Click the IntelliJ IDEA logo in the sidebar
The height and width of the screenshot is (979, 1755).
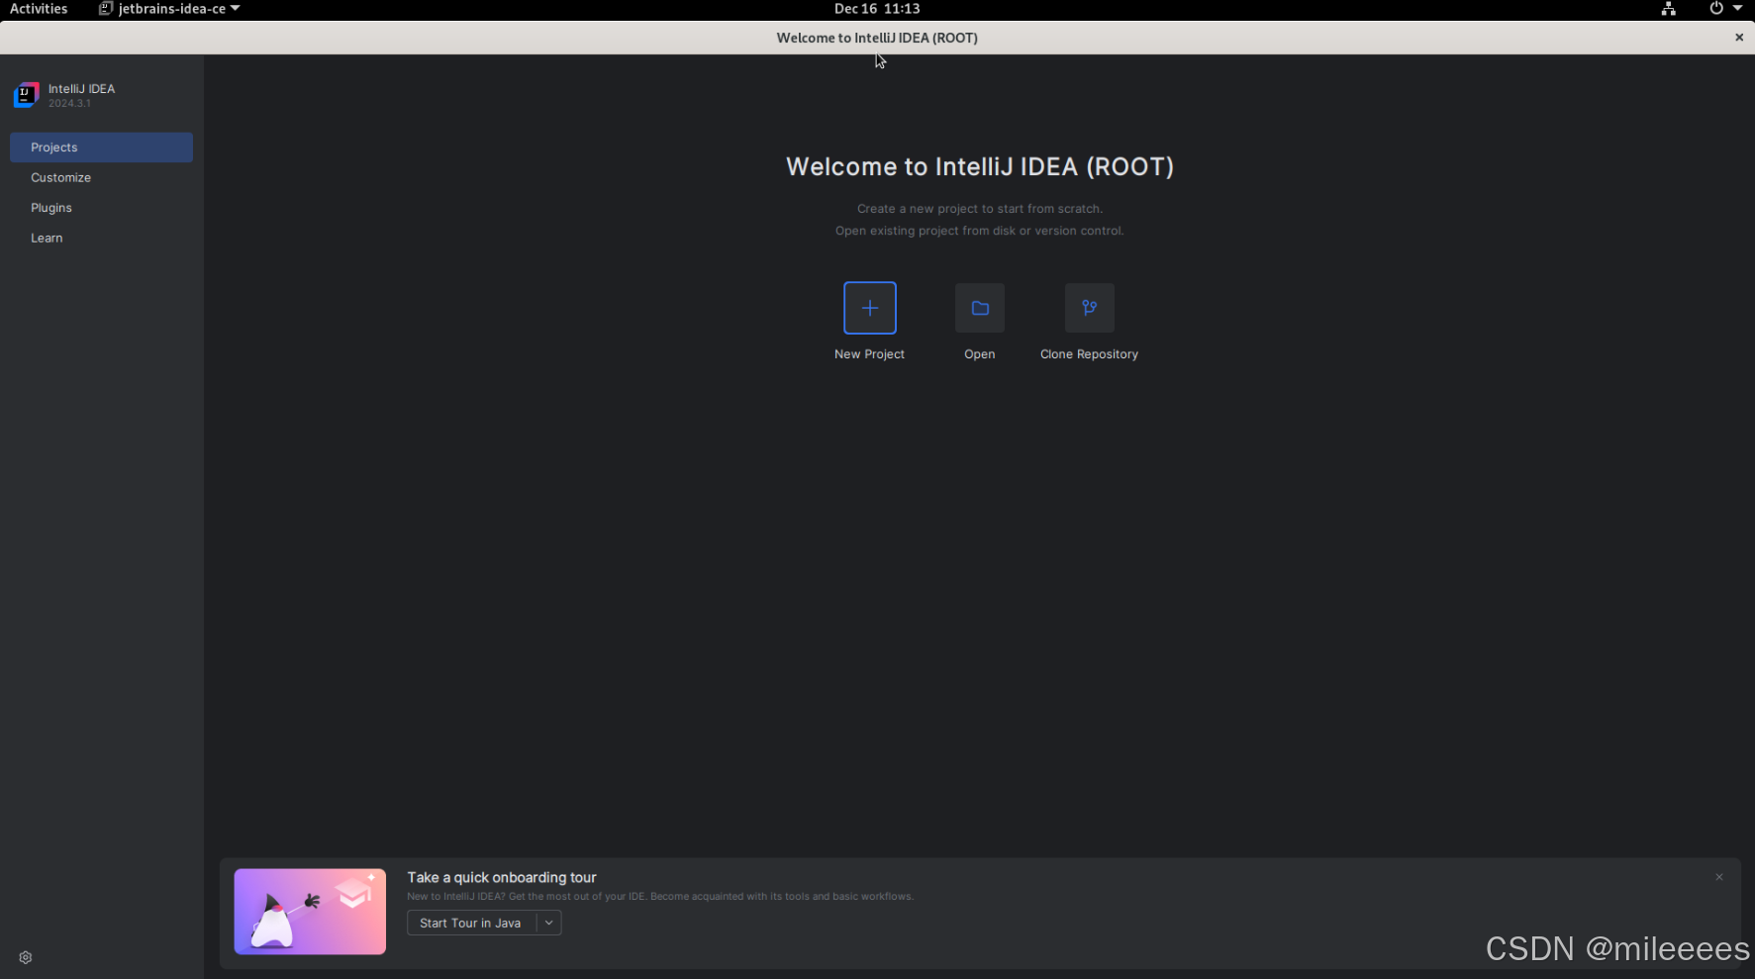click(26, 94)
